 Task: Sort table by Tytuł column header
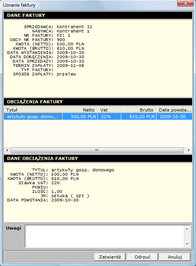(x=33, y=110)
